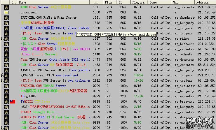
Task: Click game icon of -]T.P[- Team PUB Server 1#
Action: point(6,34)
